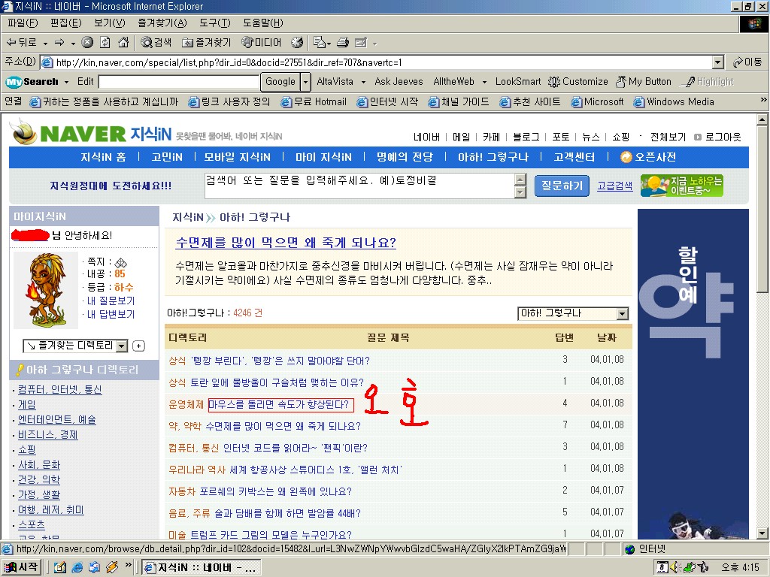Click the NAVER 지식iN logo
The width and height of the screenshot is (770, 577).
(91, 133)
